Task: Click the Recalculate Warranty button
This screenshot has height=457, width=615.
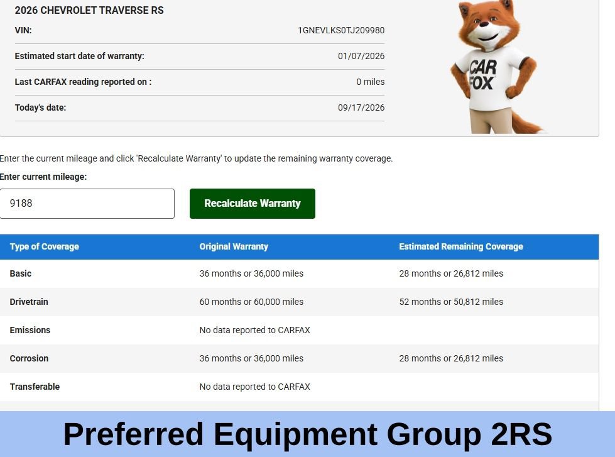Action: click(x=252, y=204)
